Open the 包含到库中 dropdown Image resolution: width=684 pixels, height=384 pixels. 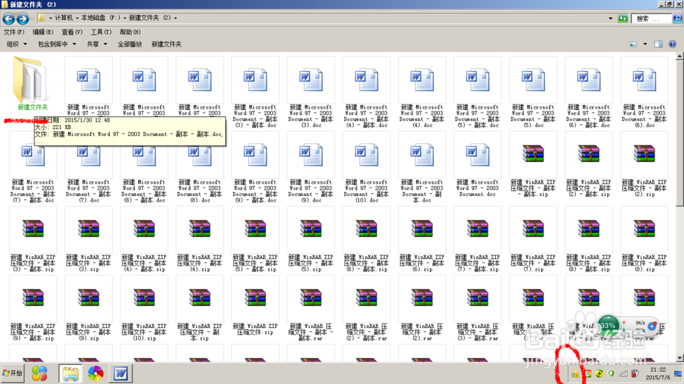(x=57, y=44)
